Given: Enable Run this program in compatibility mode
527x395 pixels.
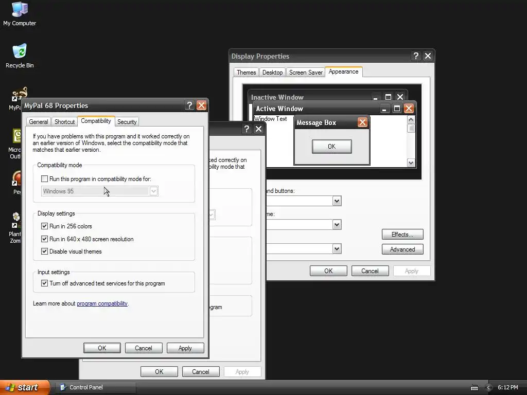Looking at the screenshot, I should pos(44,178).
